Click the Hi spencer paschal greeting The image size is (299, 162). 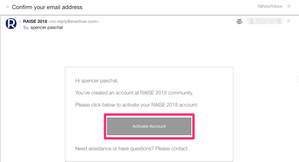(97, 81)
